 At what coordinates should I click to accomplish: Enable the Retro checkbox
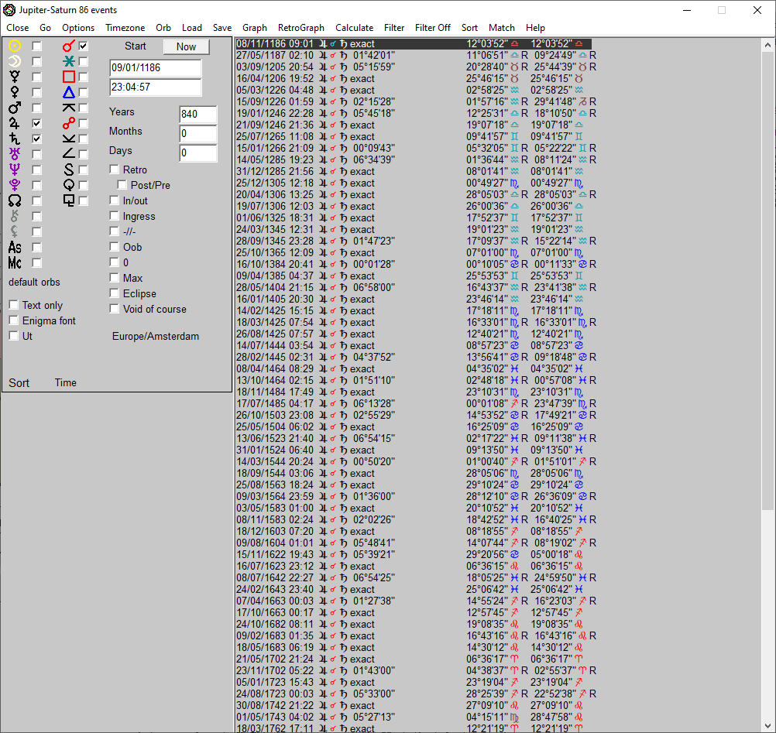(115, 170)
